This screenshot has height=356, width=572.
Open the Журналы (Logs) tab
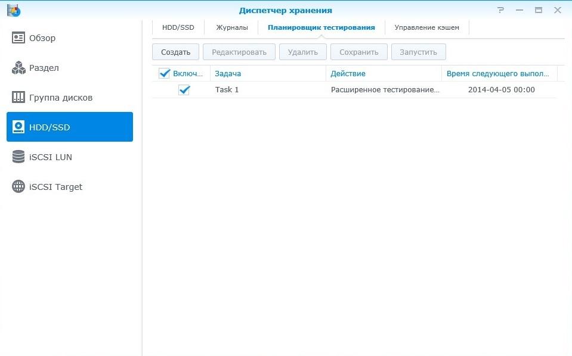(231, 27)
